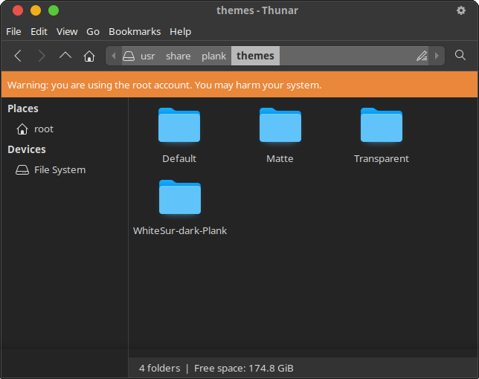Open the Bookmarks menu
Viewport: 479px width, 379px height.
(135, 31)
